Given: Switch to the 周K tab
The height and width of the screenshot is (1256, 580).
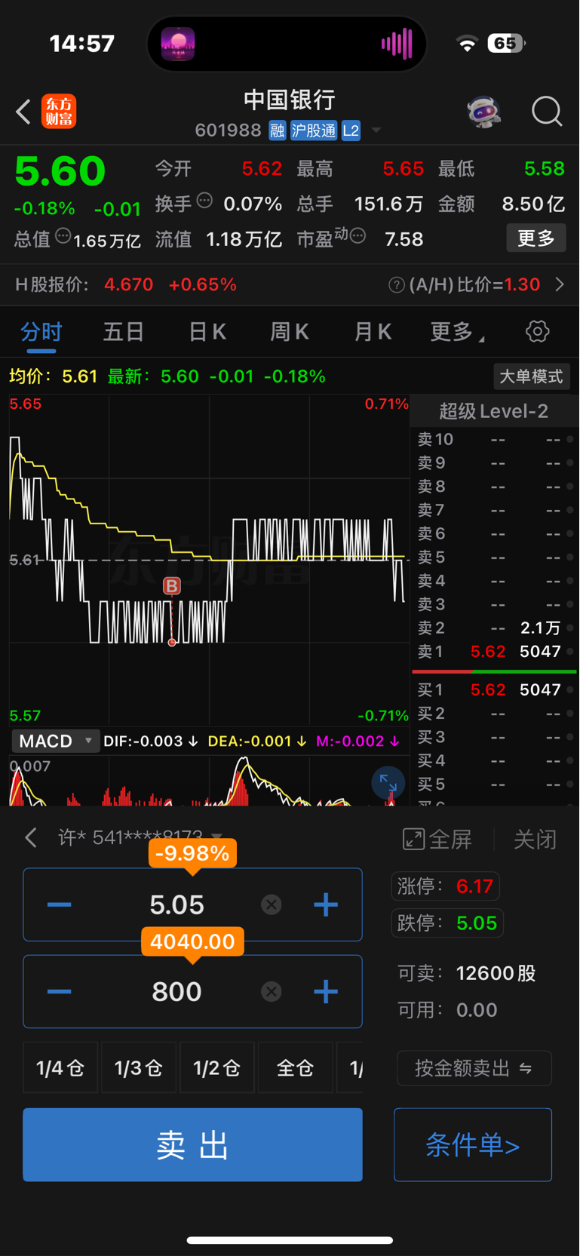Looking at the screenshot, I should (290, 332).
